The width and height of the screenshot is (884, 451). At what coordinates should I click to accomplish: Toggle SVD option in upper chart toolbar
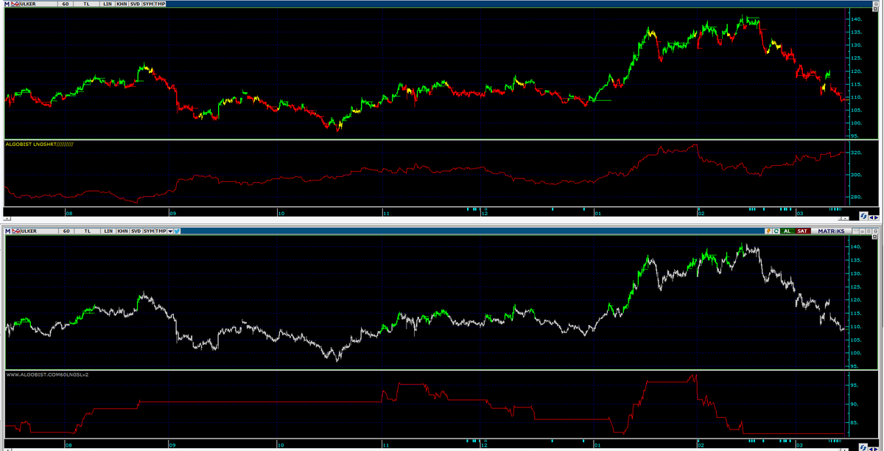[136, 4]
